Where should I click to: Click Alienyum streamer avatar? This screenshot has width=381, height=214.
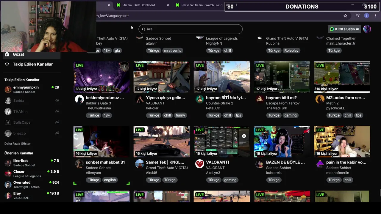pos(79,164)
